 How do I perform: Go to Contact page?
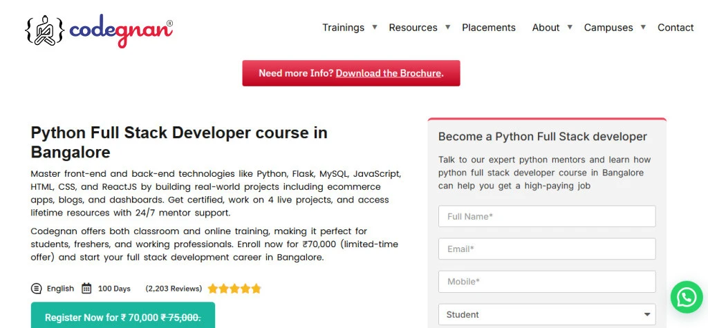(x=676, y=28)
